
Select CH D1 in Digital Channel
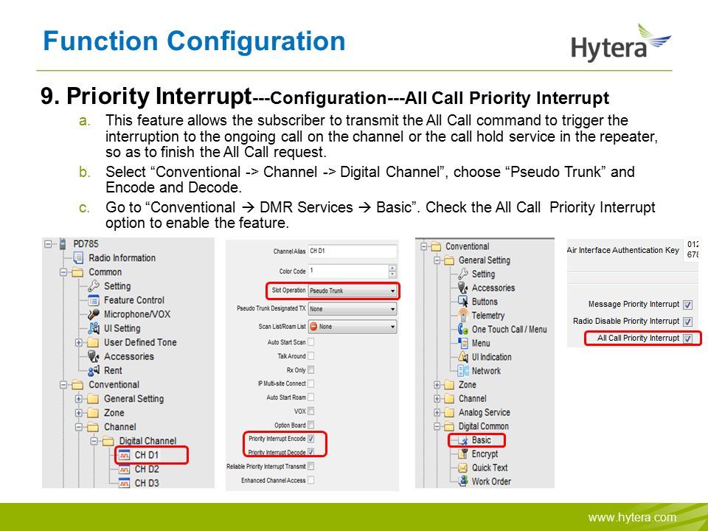[147, 455]
